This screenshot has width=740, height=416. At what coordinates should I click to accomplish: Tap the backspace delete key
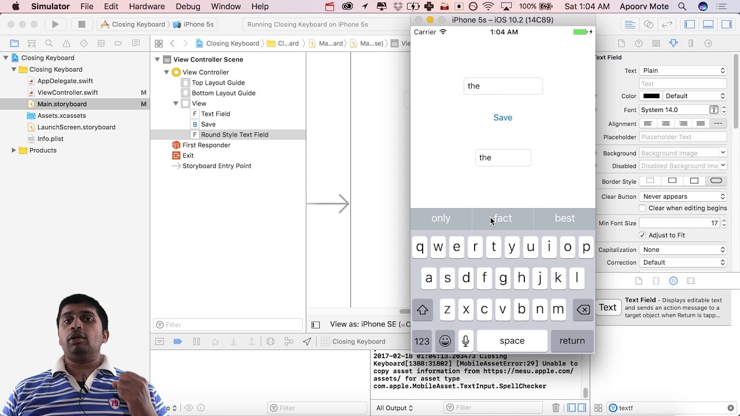coord(583,310)
